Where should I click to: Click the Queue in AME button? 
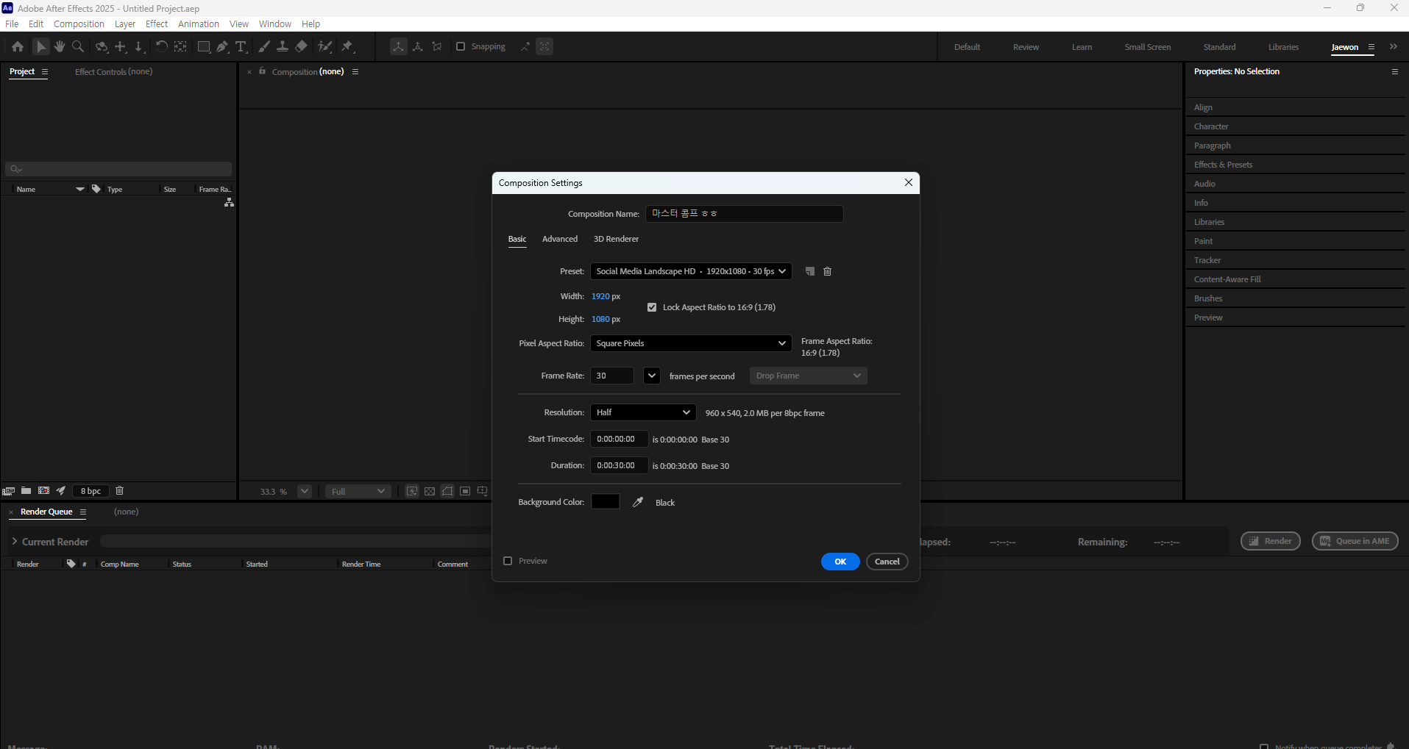1355,541
